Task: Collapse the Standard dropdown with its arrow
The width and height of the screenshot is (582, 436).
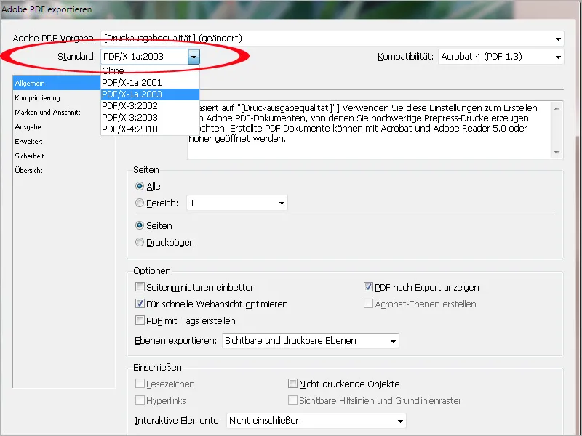Action: [x=194, y=57]
